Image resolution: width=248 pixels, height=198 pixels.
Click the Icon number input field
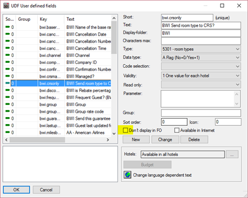click(228, 122)
